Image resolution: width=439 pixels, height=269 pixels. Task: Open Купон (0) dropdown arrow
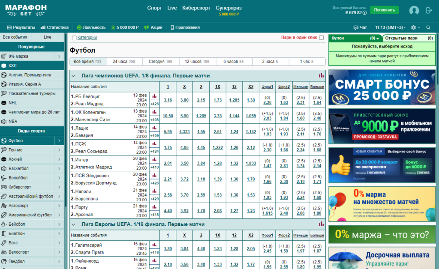point(378,38)
